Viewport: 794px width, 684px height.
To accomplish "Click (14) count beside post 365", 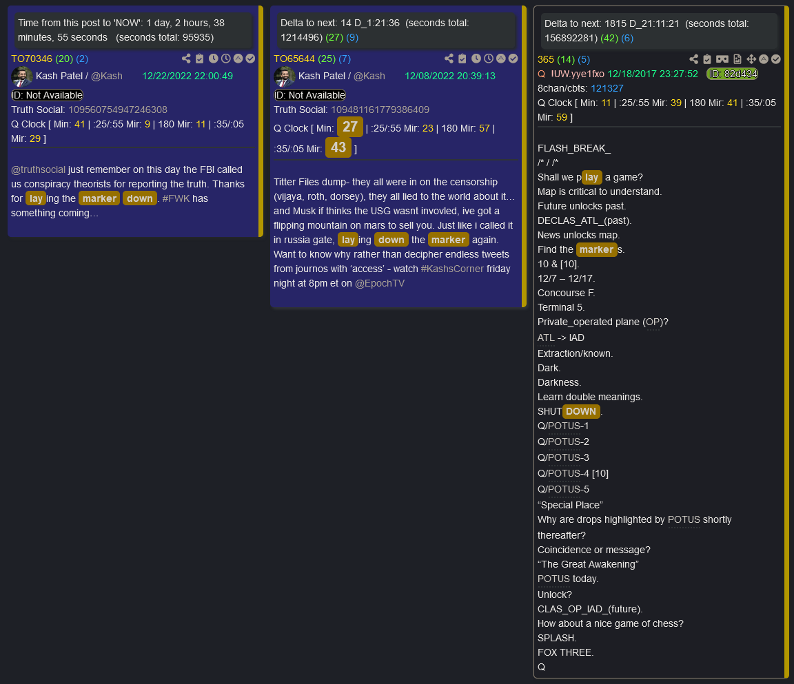I will point(566,59).
